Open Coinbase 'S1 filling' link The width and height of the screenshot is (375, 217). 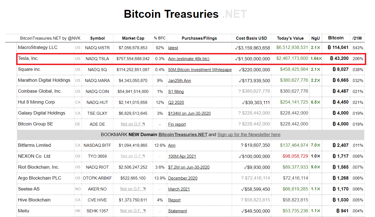click(x=176, y=92)
